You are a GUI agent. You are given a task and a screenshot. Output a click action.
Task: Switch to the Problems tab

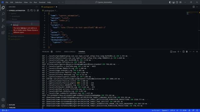point(46,52)
